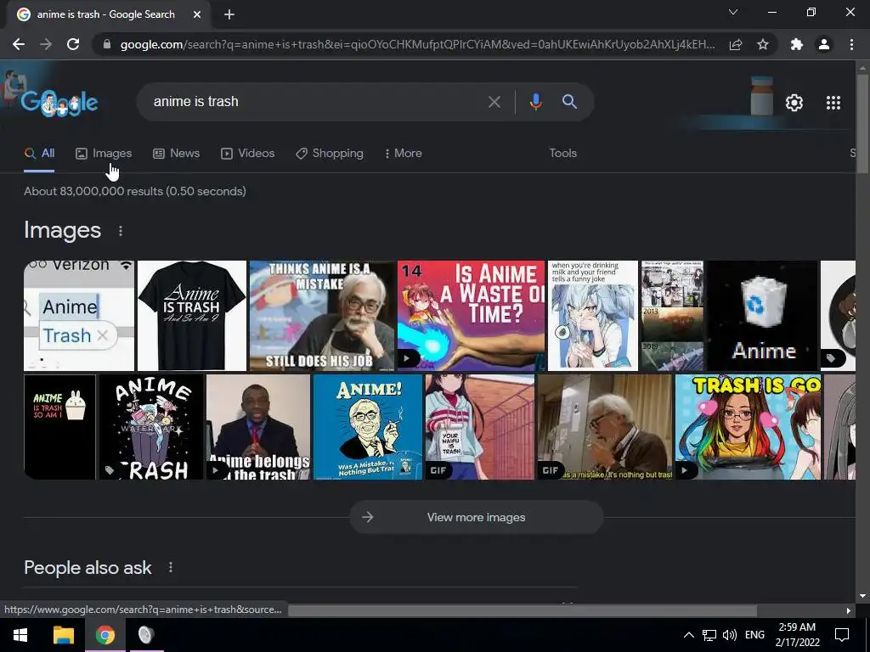Image resolution: width=870 pixels, height=652 pixels.
Task: Select the All results tab
Action: point(39,154)
